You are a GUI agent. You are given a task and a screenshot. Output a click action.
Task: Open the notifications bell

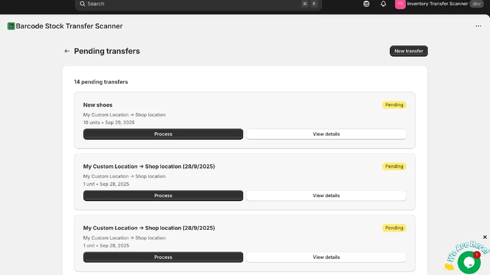point(383,4)
